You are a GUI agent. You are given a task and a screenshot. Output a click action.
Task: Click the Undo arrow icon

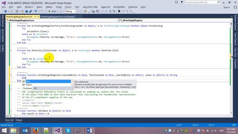pyautogui.click(x=36, y=12)
